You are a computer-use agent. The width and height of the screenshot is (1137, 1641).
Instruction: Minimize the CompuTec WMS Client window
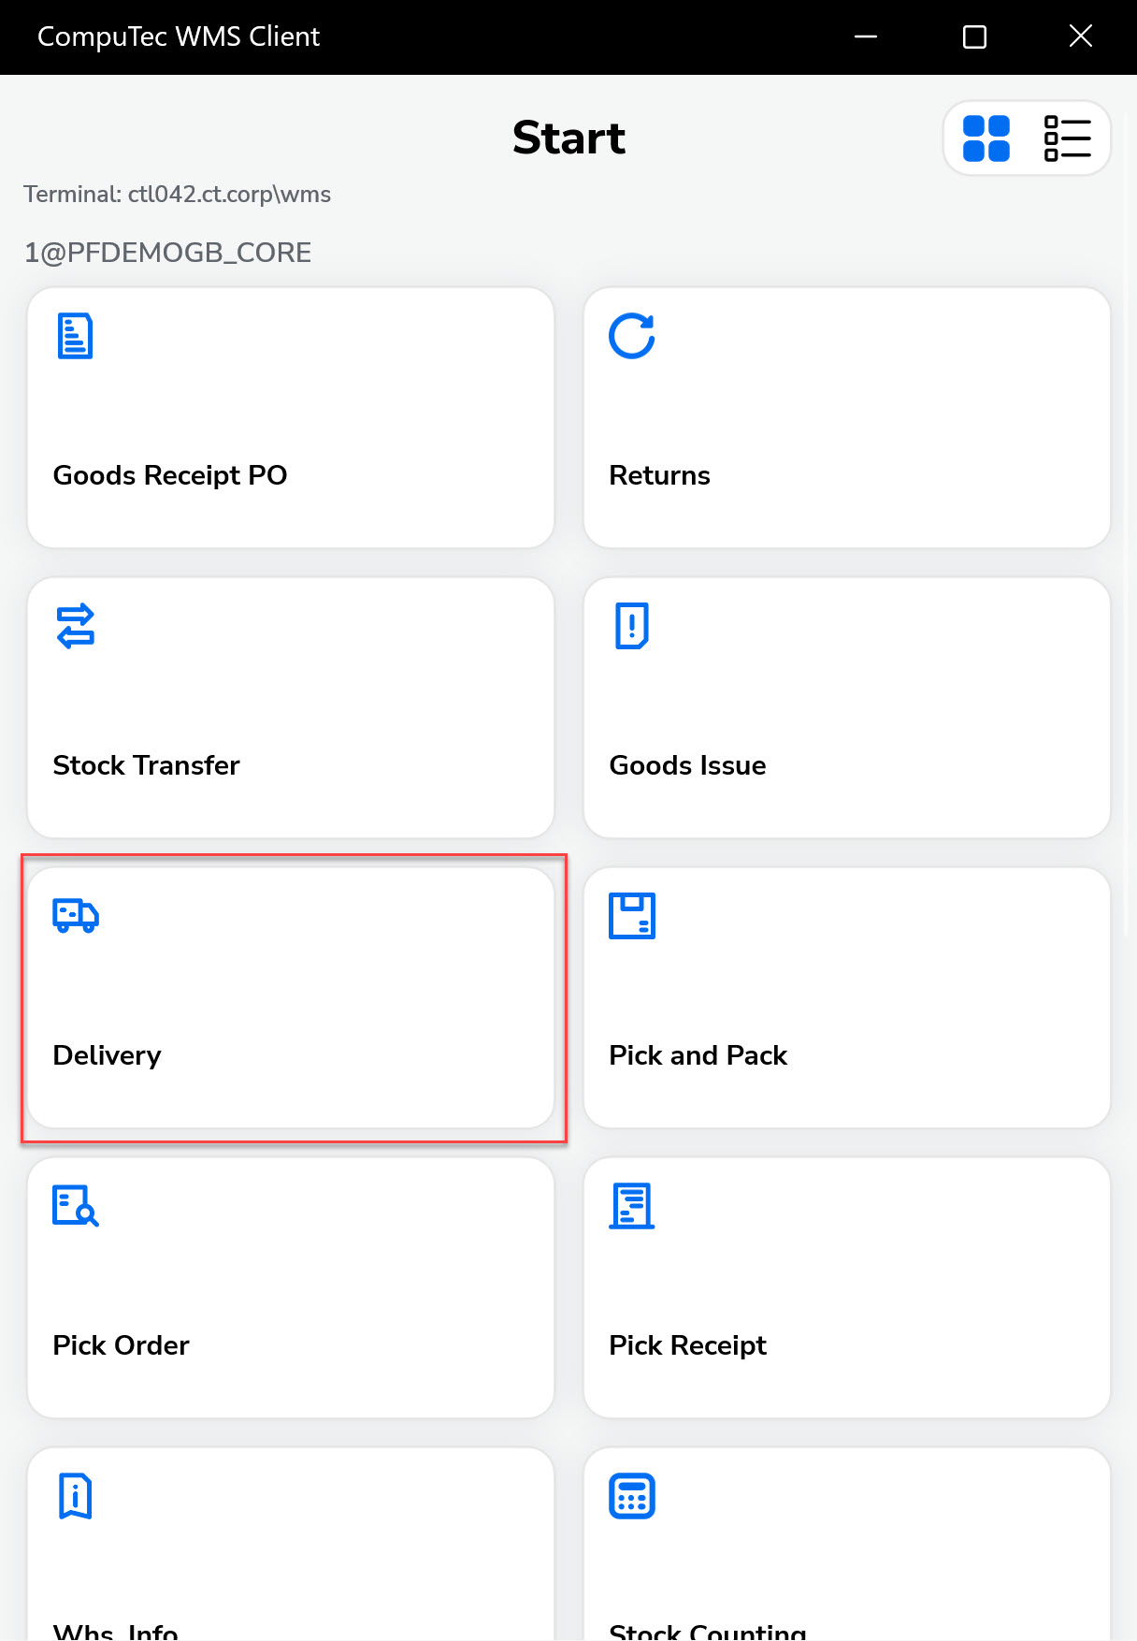[866, 36]
